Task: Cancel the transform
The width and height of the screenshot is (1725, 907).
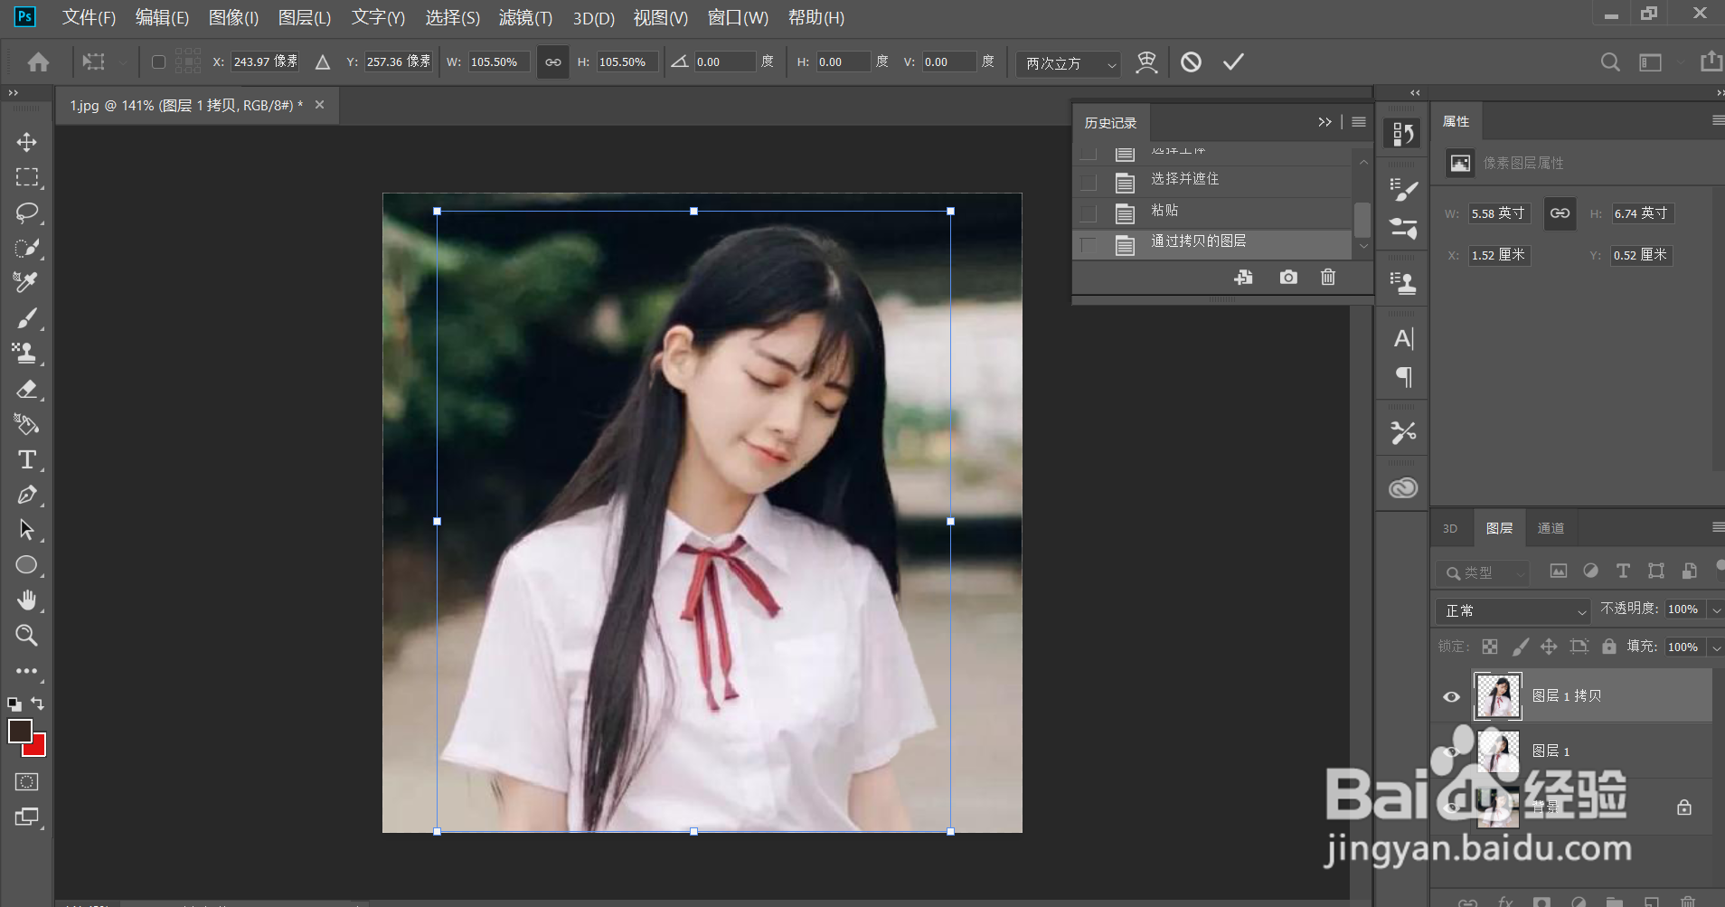Action: (x=1191, y=61)
